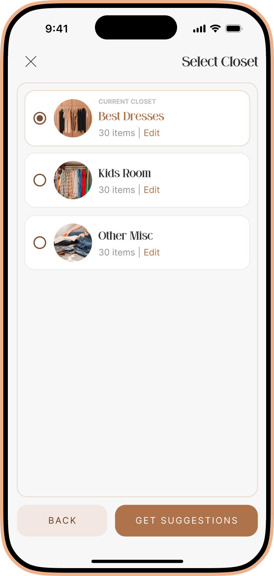
Task: Tap the Best Dresses closet name
Action: click(x=131, y=116)
